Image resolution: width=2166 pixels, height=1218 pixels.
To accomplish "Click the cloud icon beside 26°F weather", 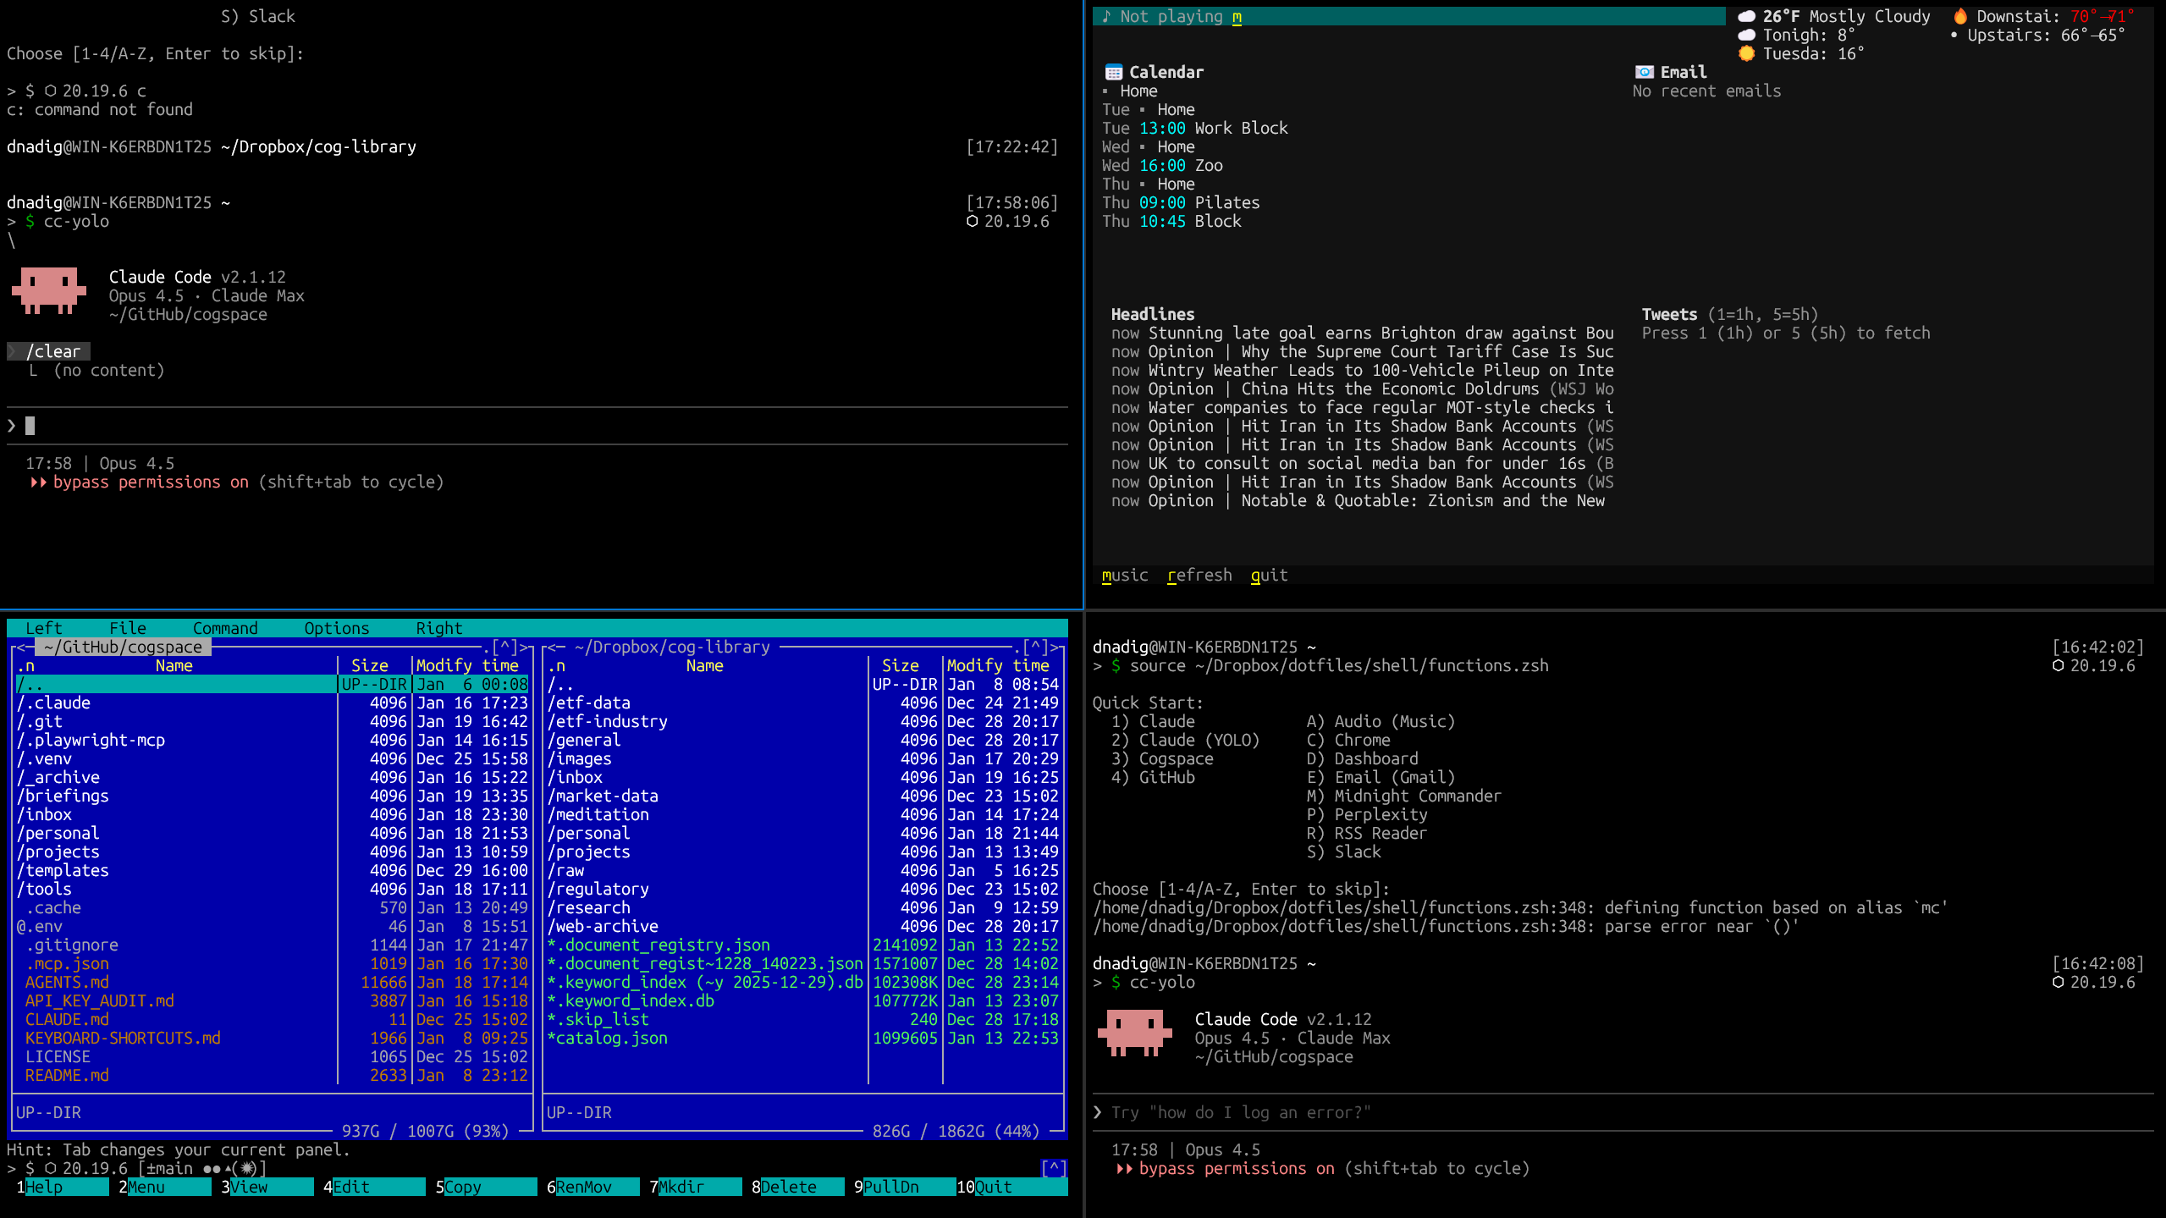I will coord(1746,17).
